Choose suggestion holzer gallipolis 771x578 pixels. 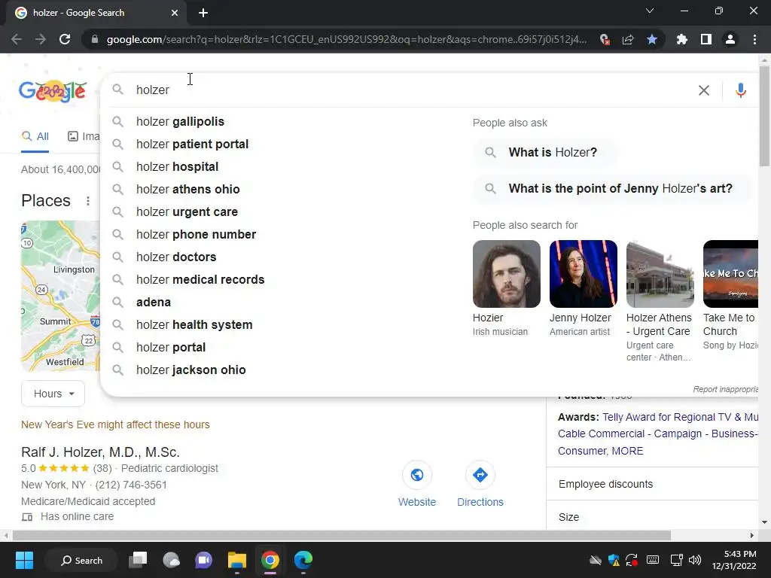pyautogui.click(x=180, y=121)
